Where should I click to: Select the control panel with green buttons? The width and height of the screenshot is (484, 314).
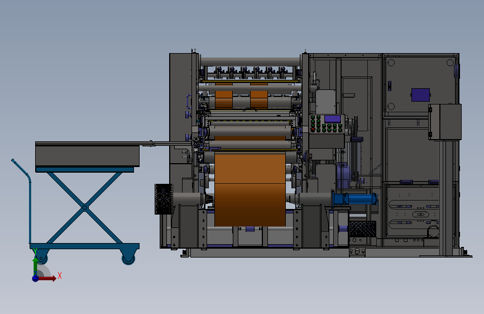click(327, 124)
